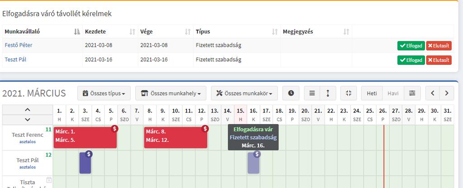This screenshot has width=463, height=188.
Task: Click dollar badge on Teszt Pál March 3 block
Action: pyautogui.click(x=89, y=154)
